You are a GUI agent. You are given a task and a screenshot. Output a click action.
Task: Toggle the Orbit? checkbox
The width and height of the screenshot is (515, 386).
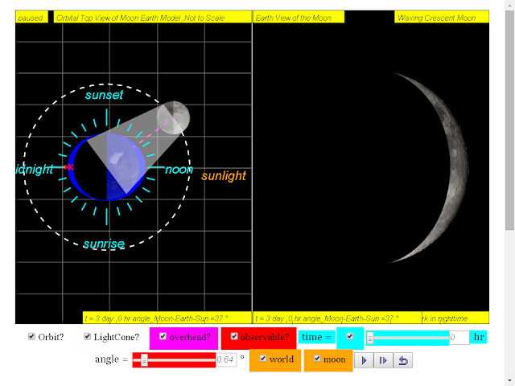[31, 336]
